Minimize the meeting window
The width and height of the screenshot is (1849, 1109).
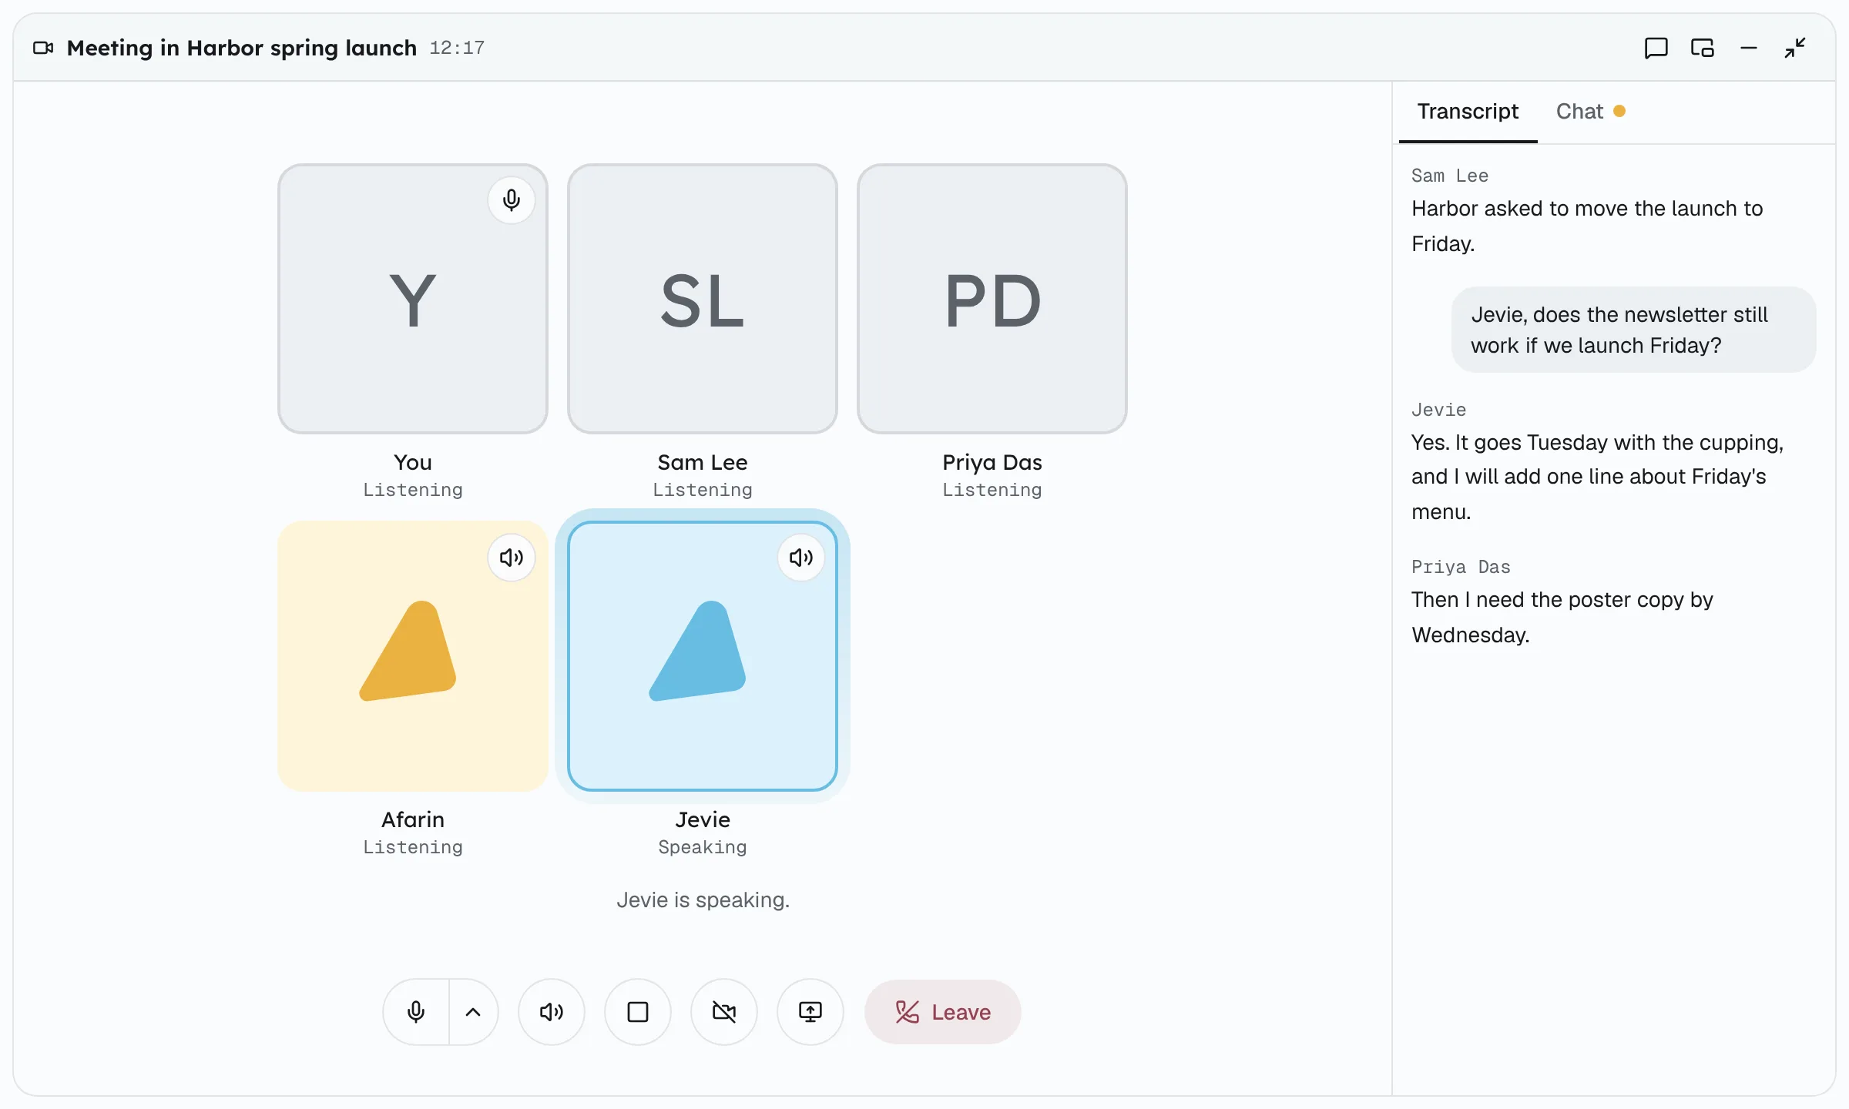(1749, 48)
